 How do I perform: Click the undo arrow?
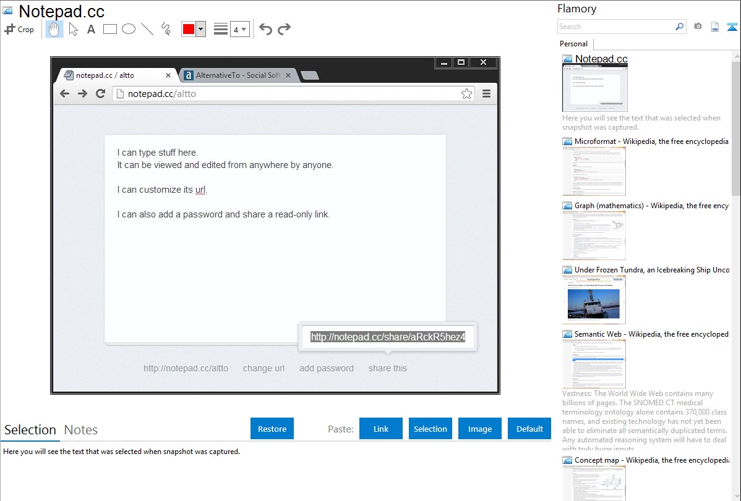265,29
